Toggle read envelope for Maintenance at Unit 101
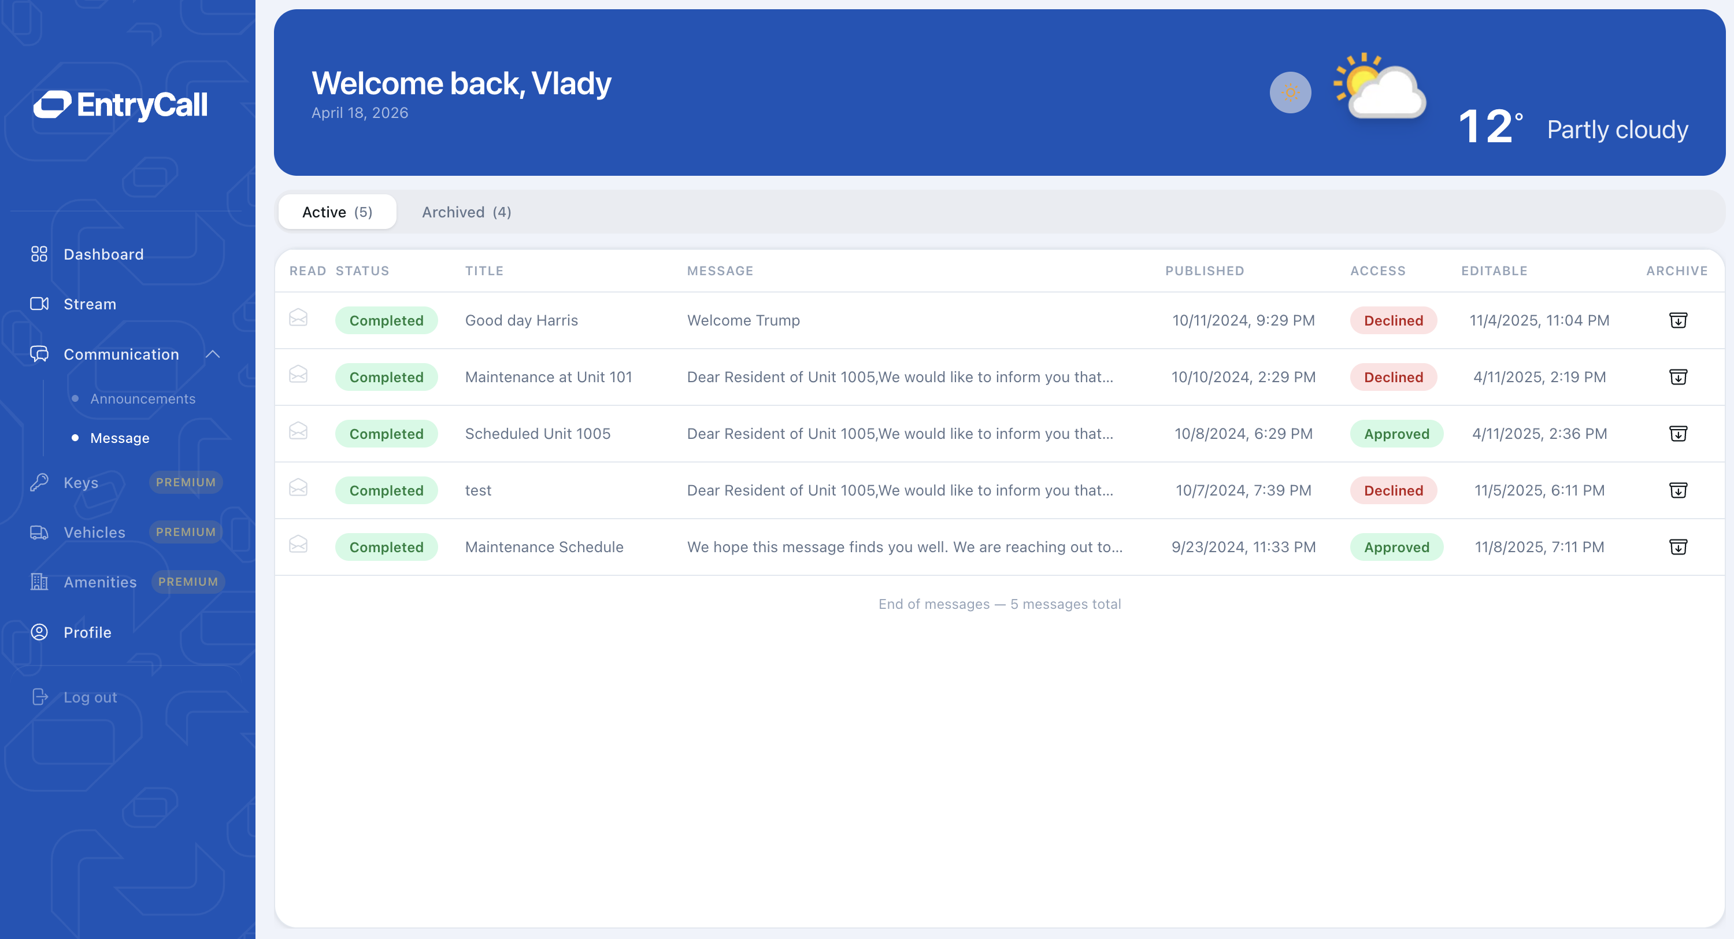This screenshot has height=939, width=1734. pos(298,374)
